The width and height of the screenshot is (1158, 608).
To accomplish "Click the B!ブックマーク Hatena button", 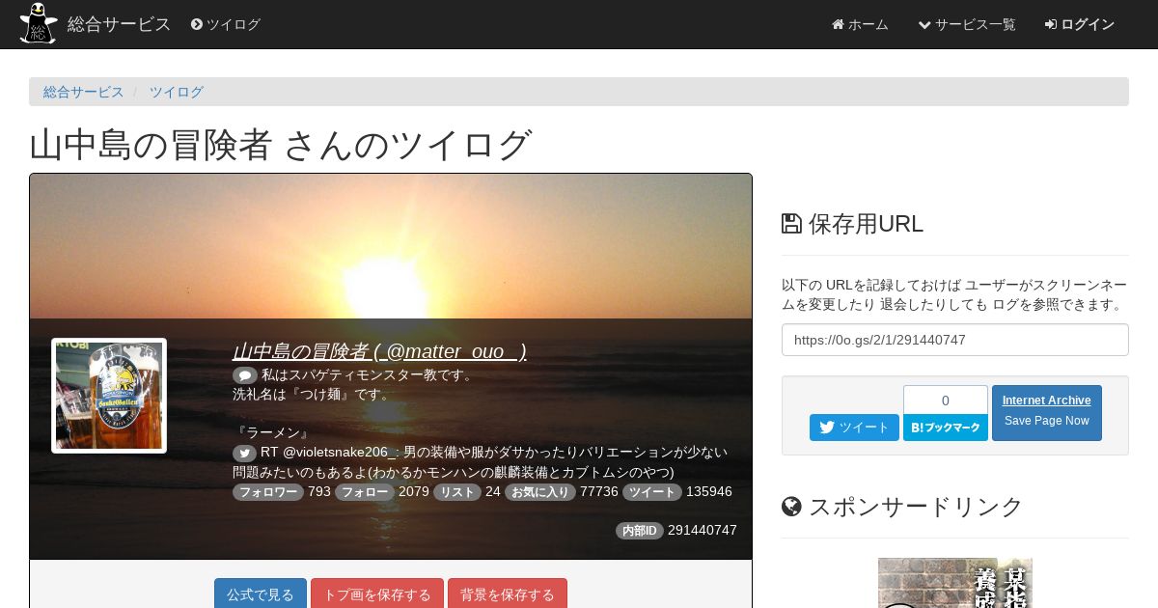I will point(946,428).
